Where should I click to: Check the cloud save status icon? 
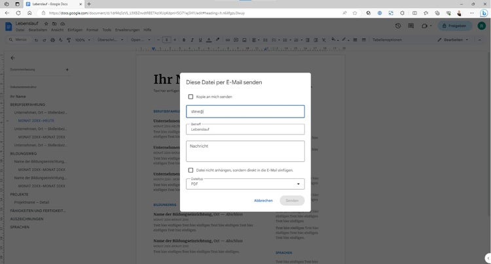pos(63,24)
